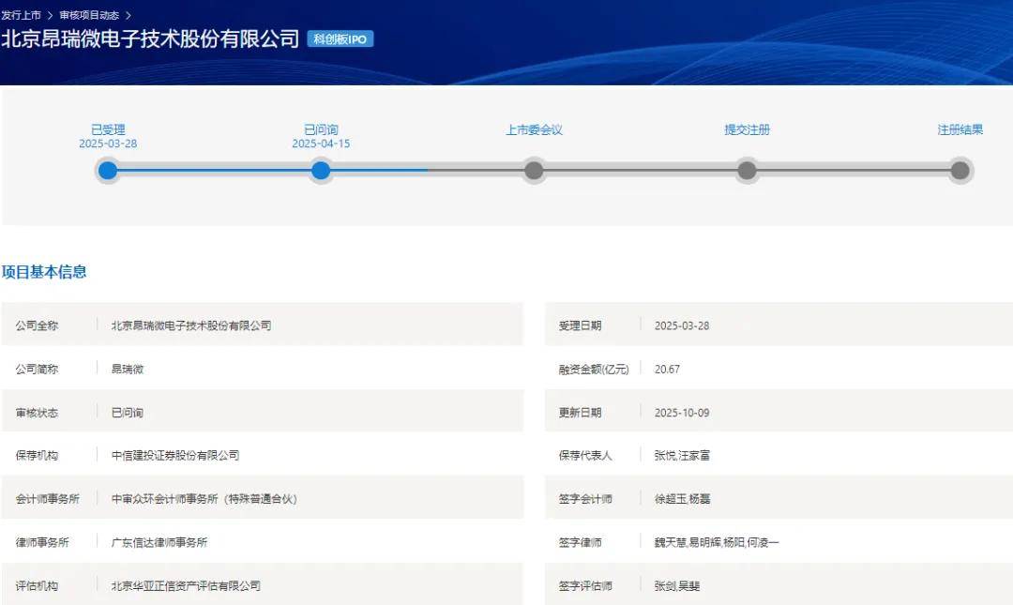This screenshot has height=605, width=1013.
Task: Select the 注册结果 gray circle node
Action: (x=960, y=171)
